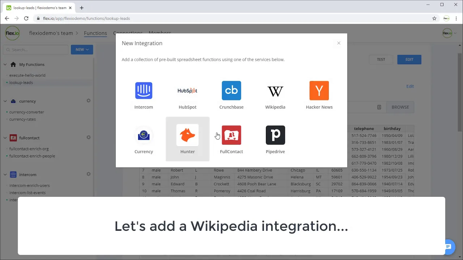This screenshot has height=260, width=463.
Task: Click the flex.io logo in header
Action: point(12,33)
